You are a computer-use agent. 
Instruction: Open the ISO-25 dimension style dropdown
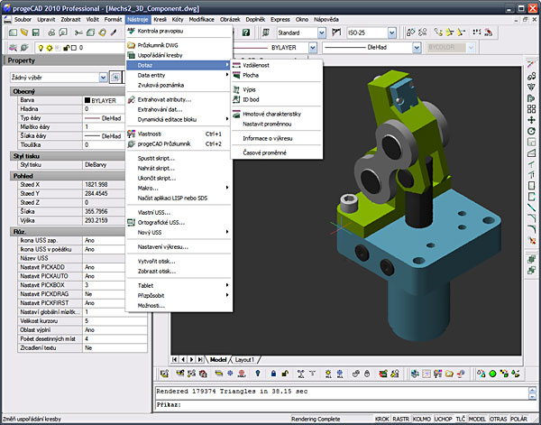click(391, 32)
